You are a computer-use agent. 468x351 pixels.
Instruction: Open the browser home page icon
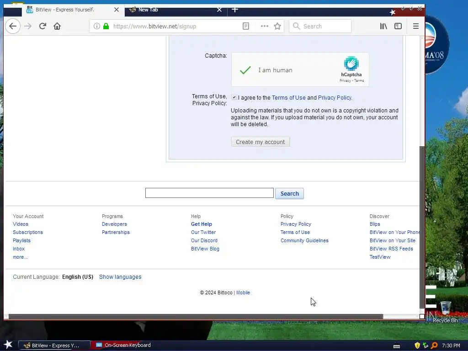click(57, 26)
